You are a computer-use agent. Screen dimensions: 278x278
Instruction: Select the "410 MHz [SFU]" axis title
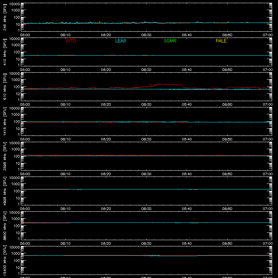pos(5,52)
